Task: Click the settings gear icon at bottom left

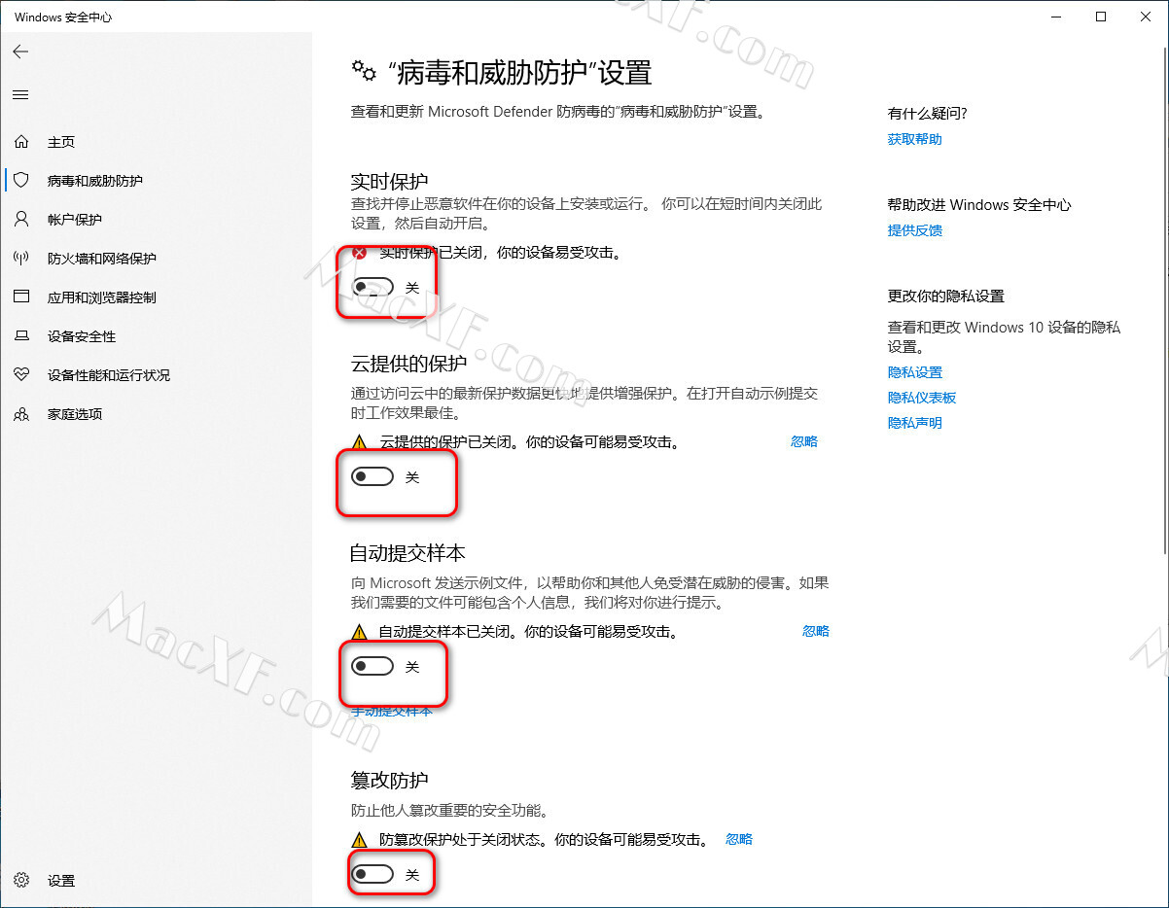Action: [x=21, y=881]
